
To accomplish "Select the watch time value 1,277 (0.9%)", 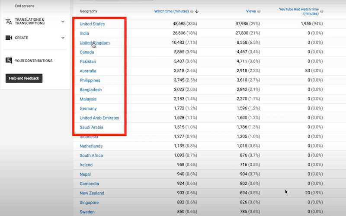I will click(x=186, y=136).
